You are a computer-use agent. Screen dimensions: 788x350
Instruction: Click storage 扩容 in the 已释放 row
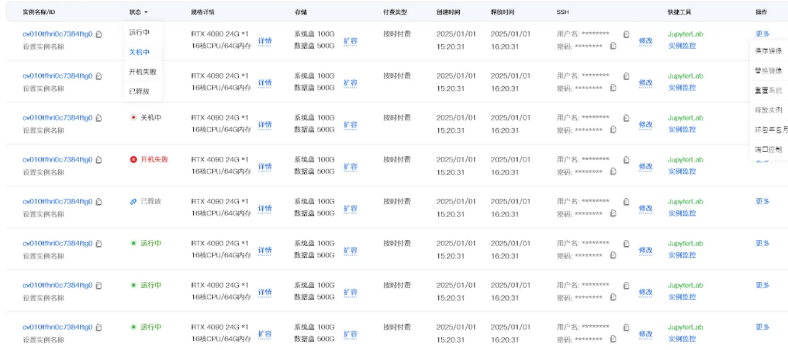(350, 209)
